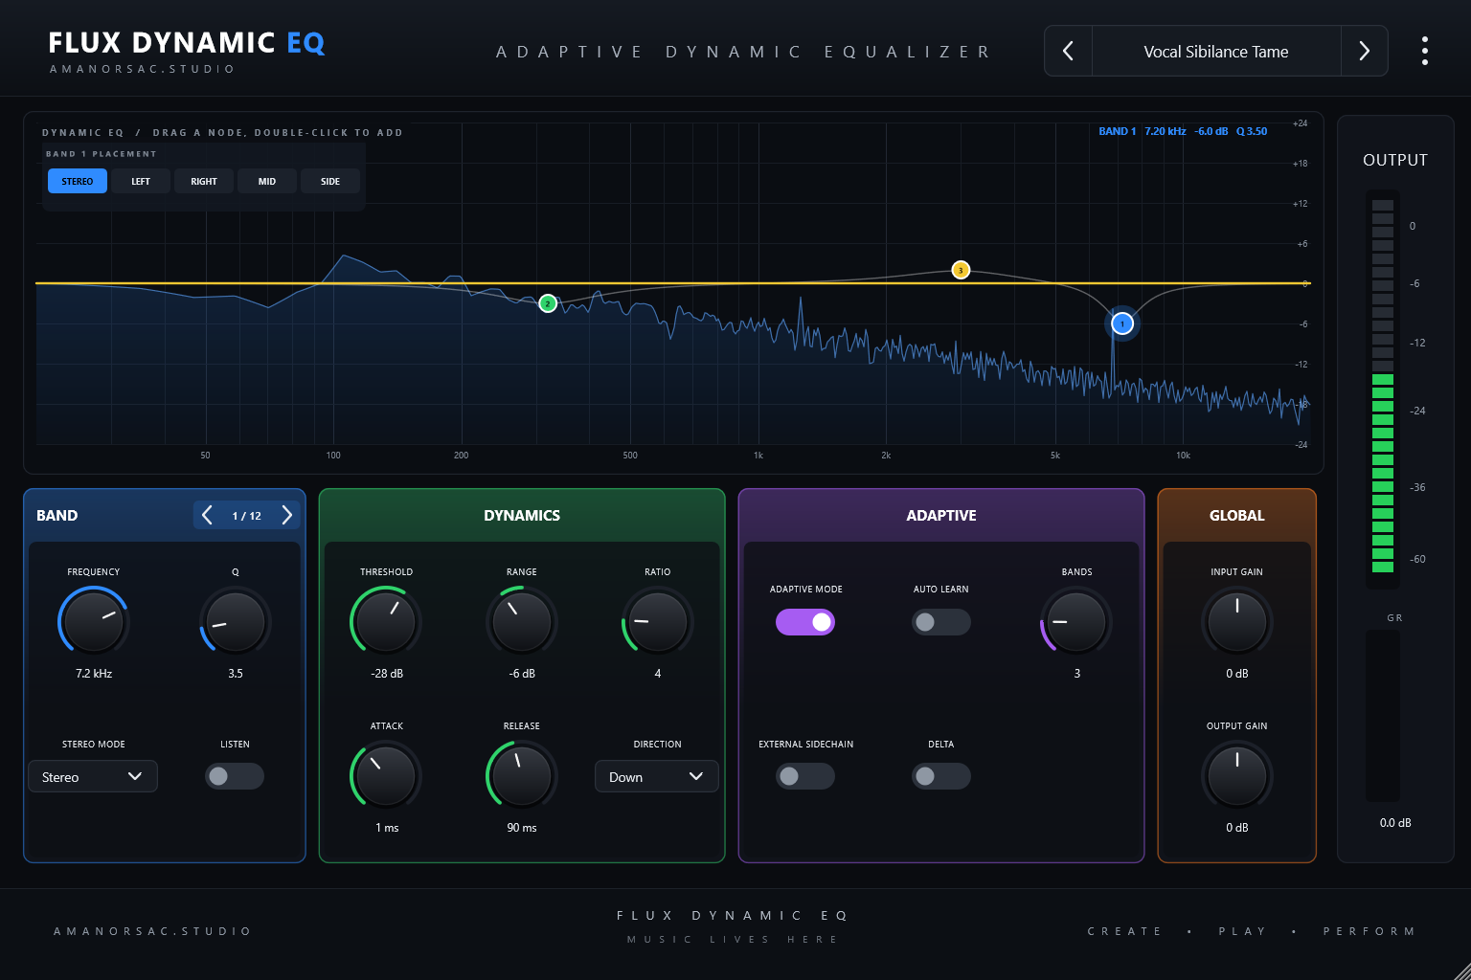
Task: Select Stereo band placement
Action: [x=78, y=181]
